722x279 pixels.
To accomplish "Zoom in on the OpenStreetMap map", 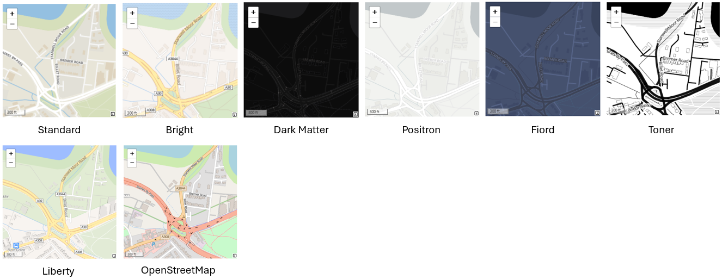I will point(132,153).
